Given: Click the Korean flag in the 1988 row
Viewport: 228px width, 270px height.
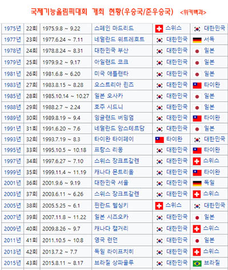Looking at the screenshot, I should pos(159,108).
